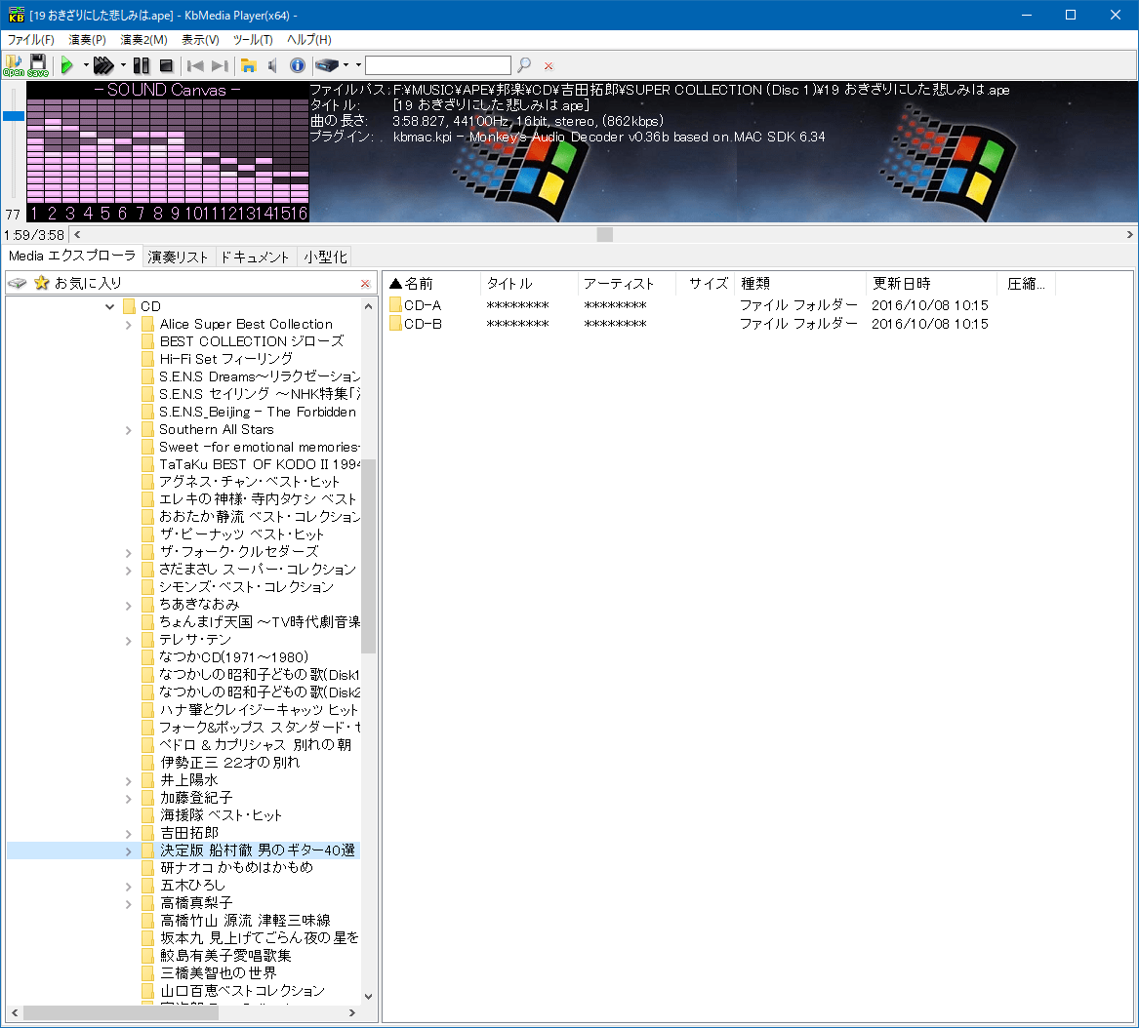Screen dimensions: 1139x1028
Task: Clear search with the red X icon
Action: pos(549,65)
